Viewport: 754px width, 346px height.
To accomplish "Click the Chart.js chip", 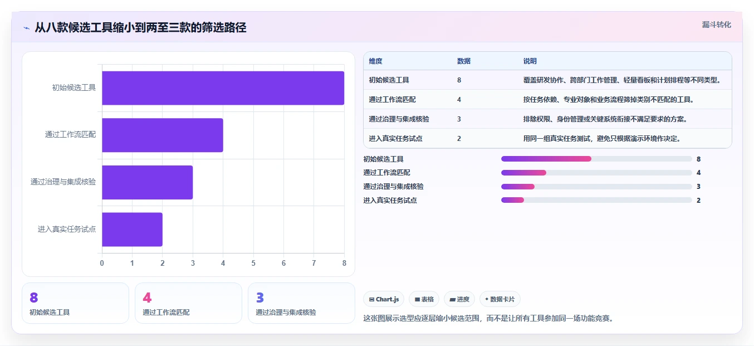I will (x=384, y=299).
